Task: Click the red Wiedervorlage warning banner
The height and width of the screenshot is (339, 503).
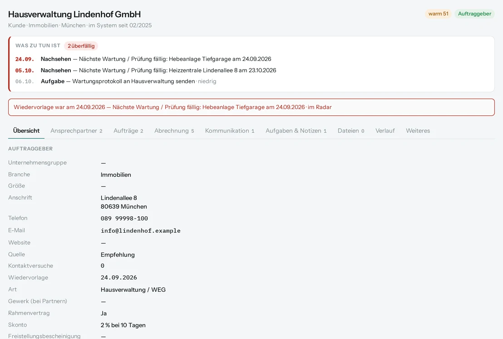Action: tap(251, 107)
